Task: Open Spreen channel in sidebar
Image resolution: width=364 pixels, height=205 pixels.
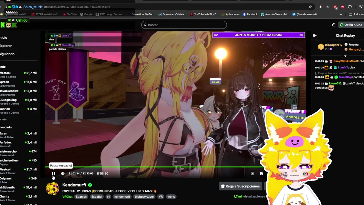Action: [x=18, y=83]
